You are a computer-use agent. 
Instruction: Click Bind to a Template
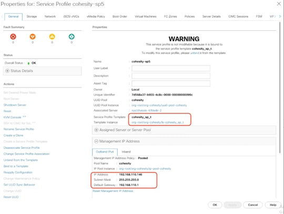click(16, 166)
